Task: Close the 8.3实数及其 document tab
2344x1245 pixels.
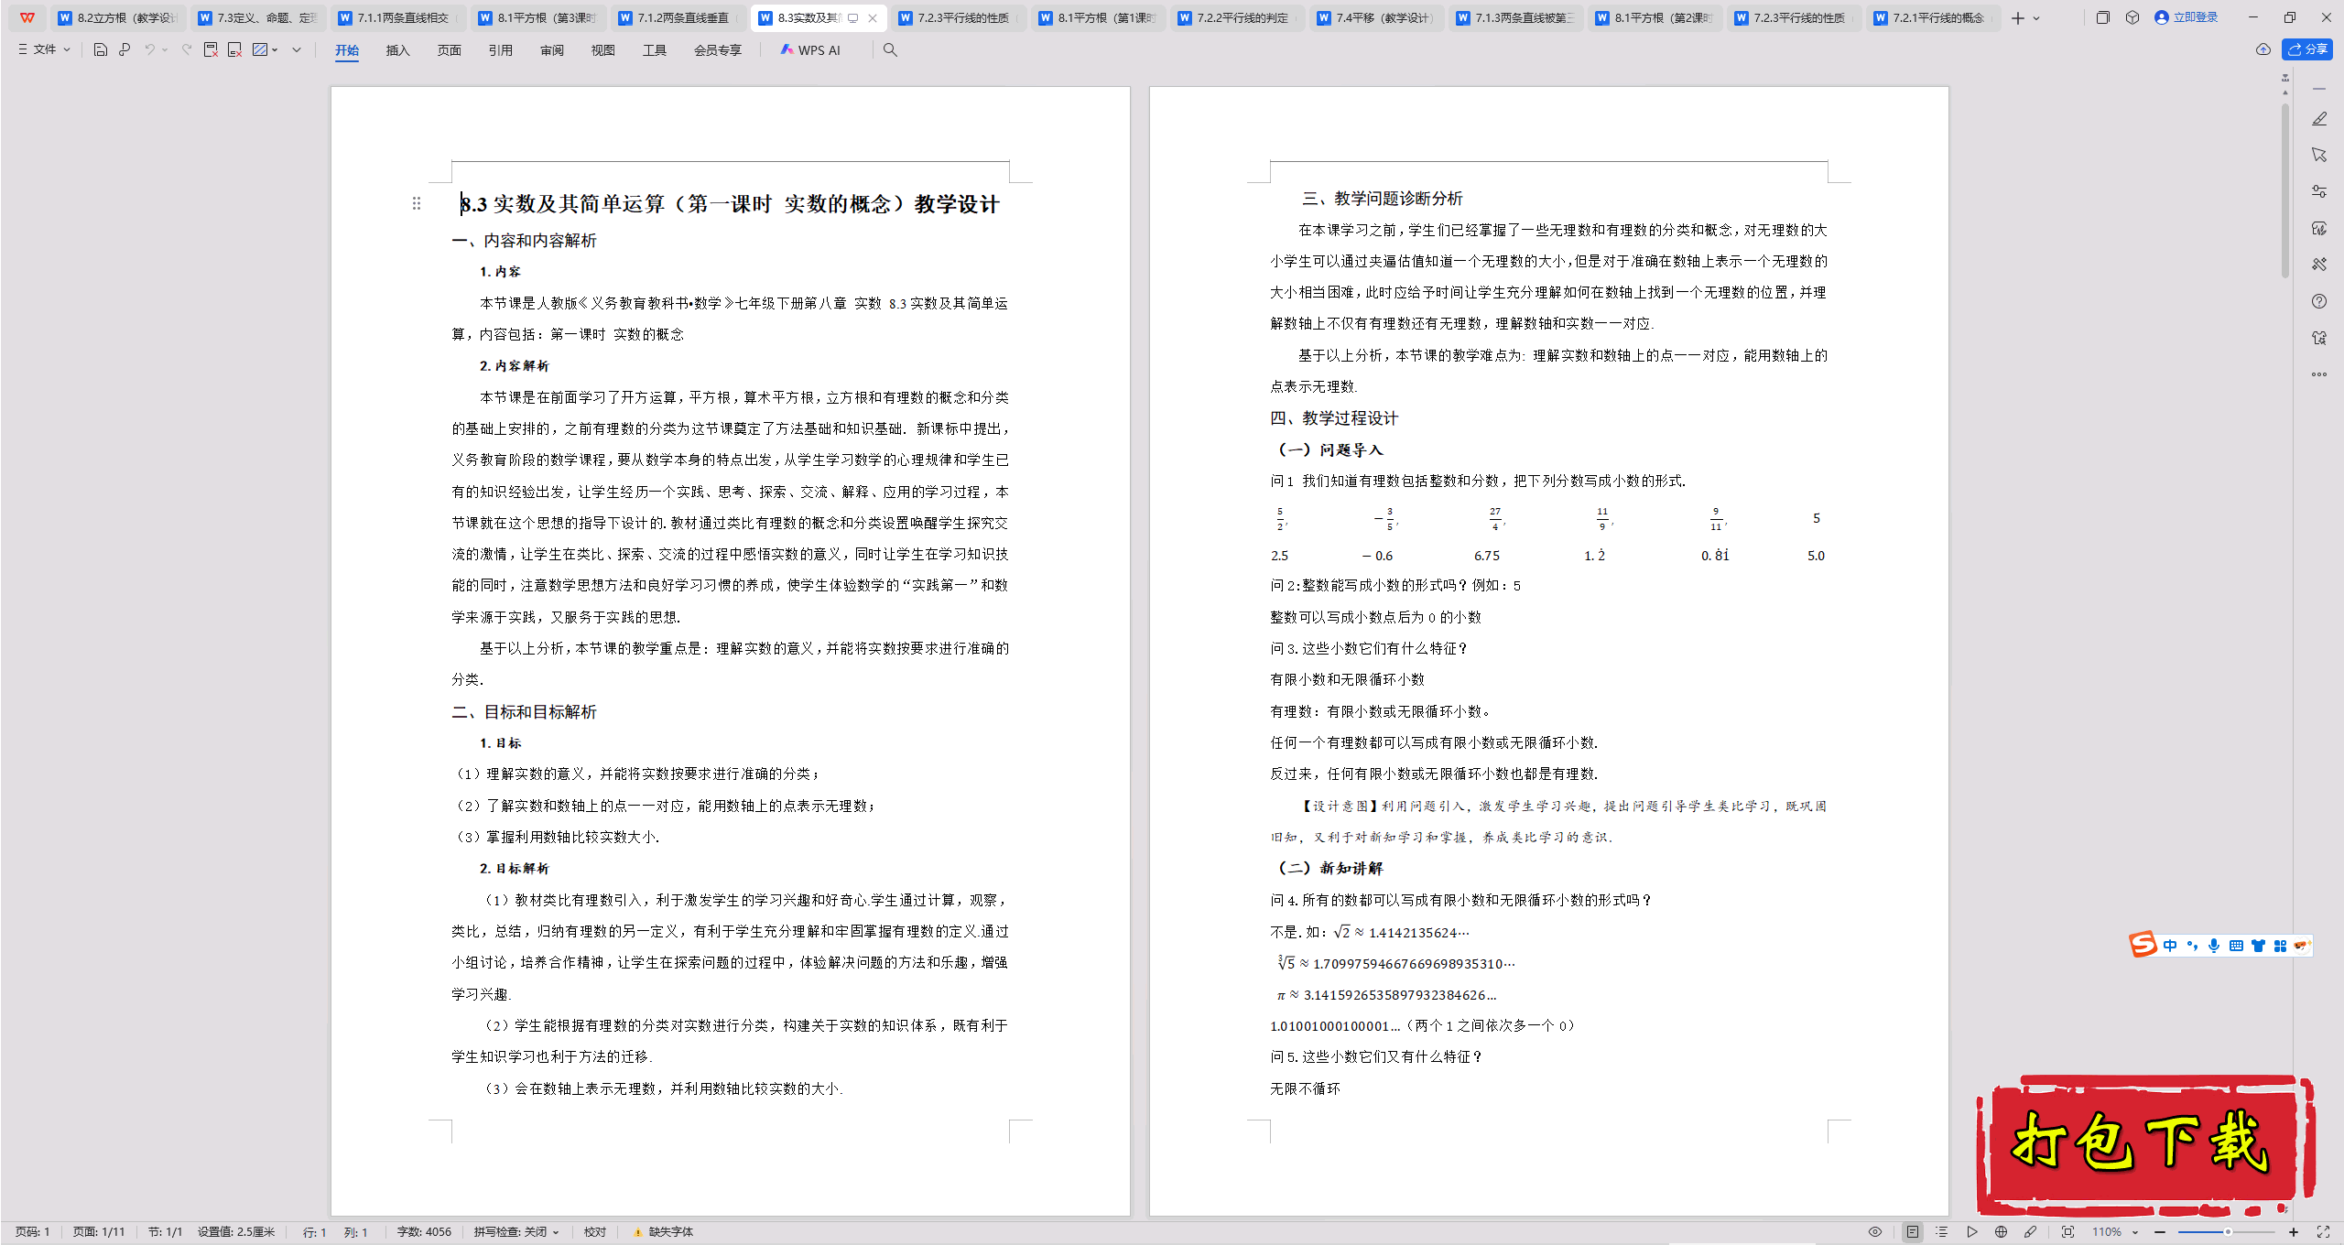Action: [873, 17]
